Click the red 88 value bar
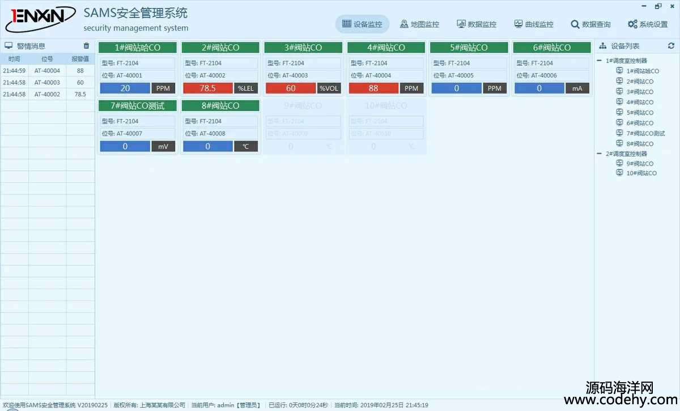Screen dimensions: 680x411 pyautogui.click(x=373, y=88)
